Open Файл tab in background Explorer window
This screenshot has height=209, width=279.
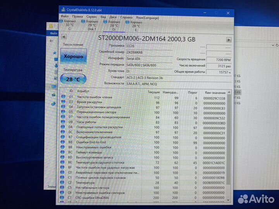(53, 33)
